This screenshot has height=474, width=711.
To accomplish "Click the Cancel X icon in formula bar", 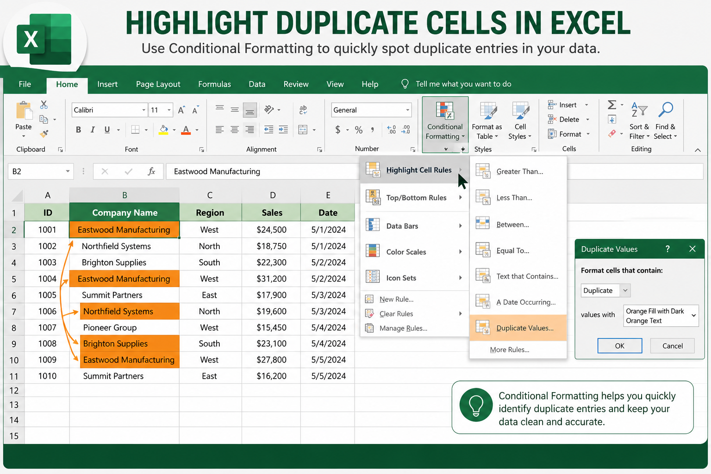I will 105,171.
